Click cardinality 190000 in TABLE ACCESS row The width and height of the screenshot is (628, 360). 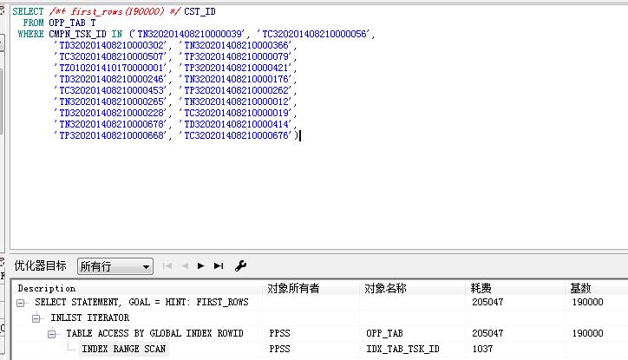pos(587,333)
